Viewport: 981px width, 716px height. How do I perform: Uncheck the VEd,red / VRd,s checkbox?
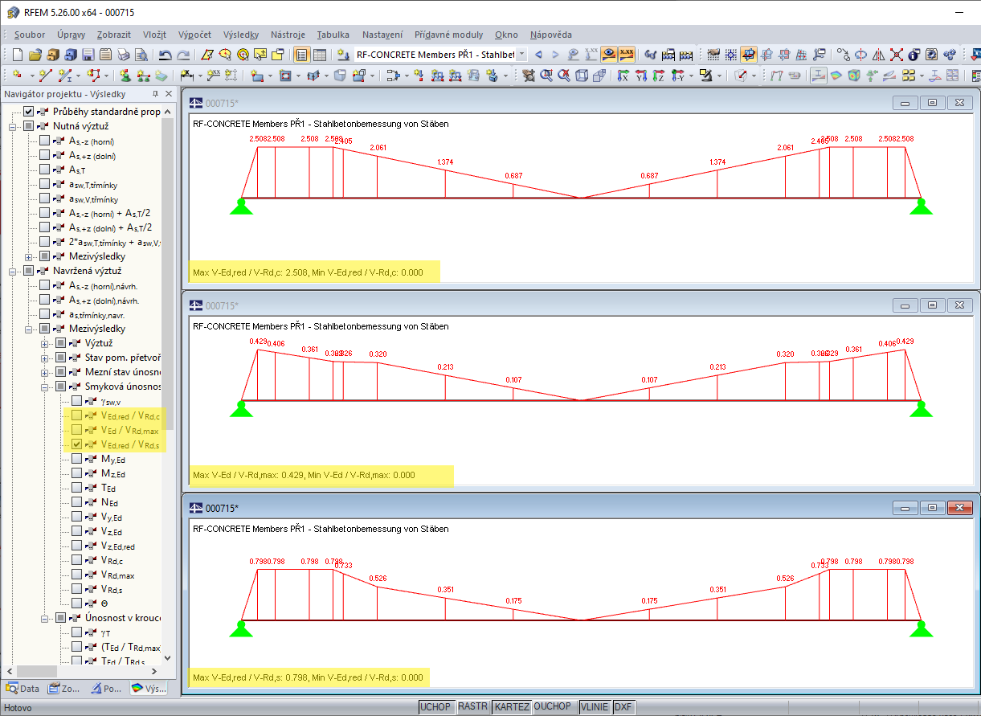pos(76,444)
